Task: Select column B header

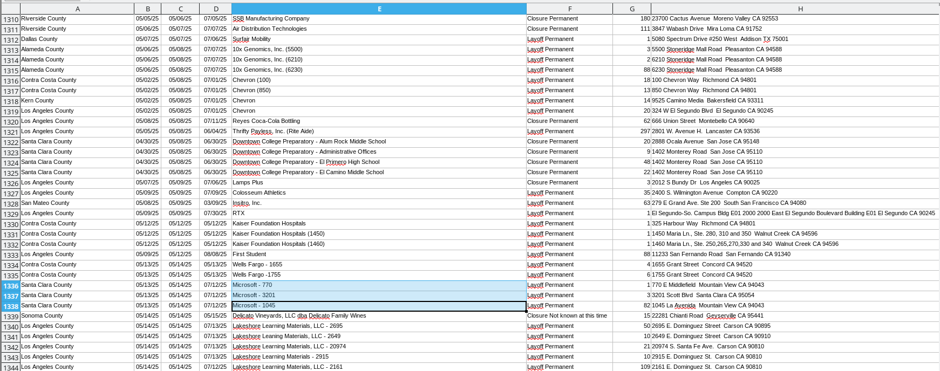Action: pos(147,9)
